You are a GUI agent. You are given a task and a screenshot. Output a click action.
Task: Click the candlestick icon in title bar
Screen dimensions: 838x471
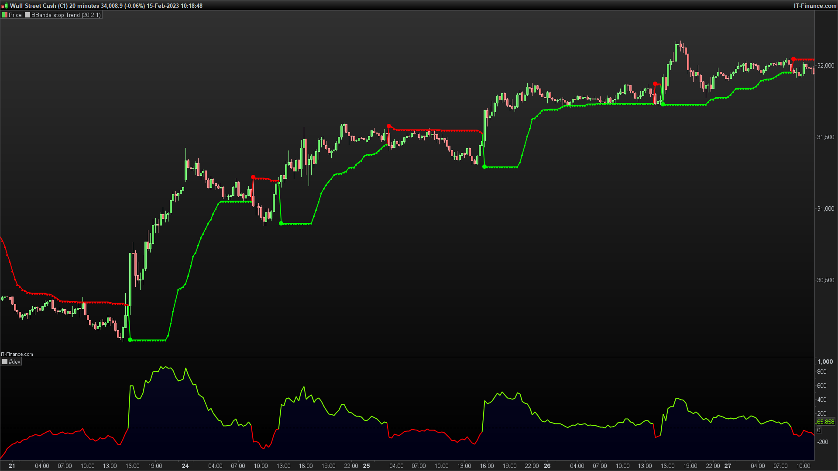coord(4,6)
